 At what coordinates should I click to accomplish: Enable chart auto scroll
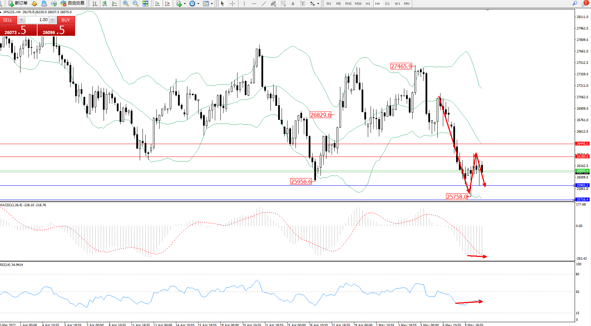pyautogui.click(x=157, y=3)
